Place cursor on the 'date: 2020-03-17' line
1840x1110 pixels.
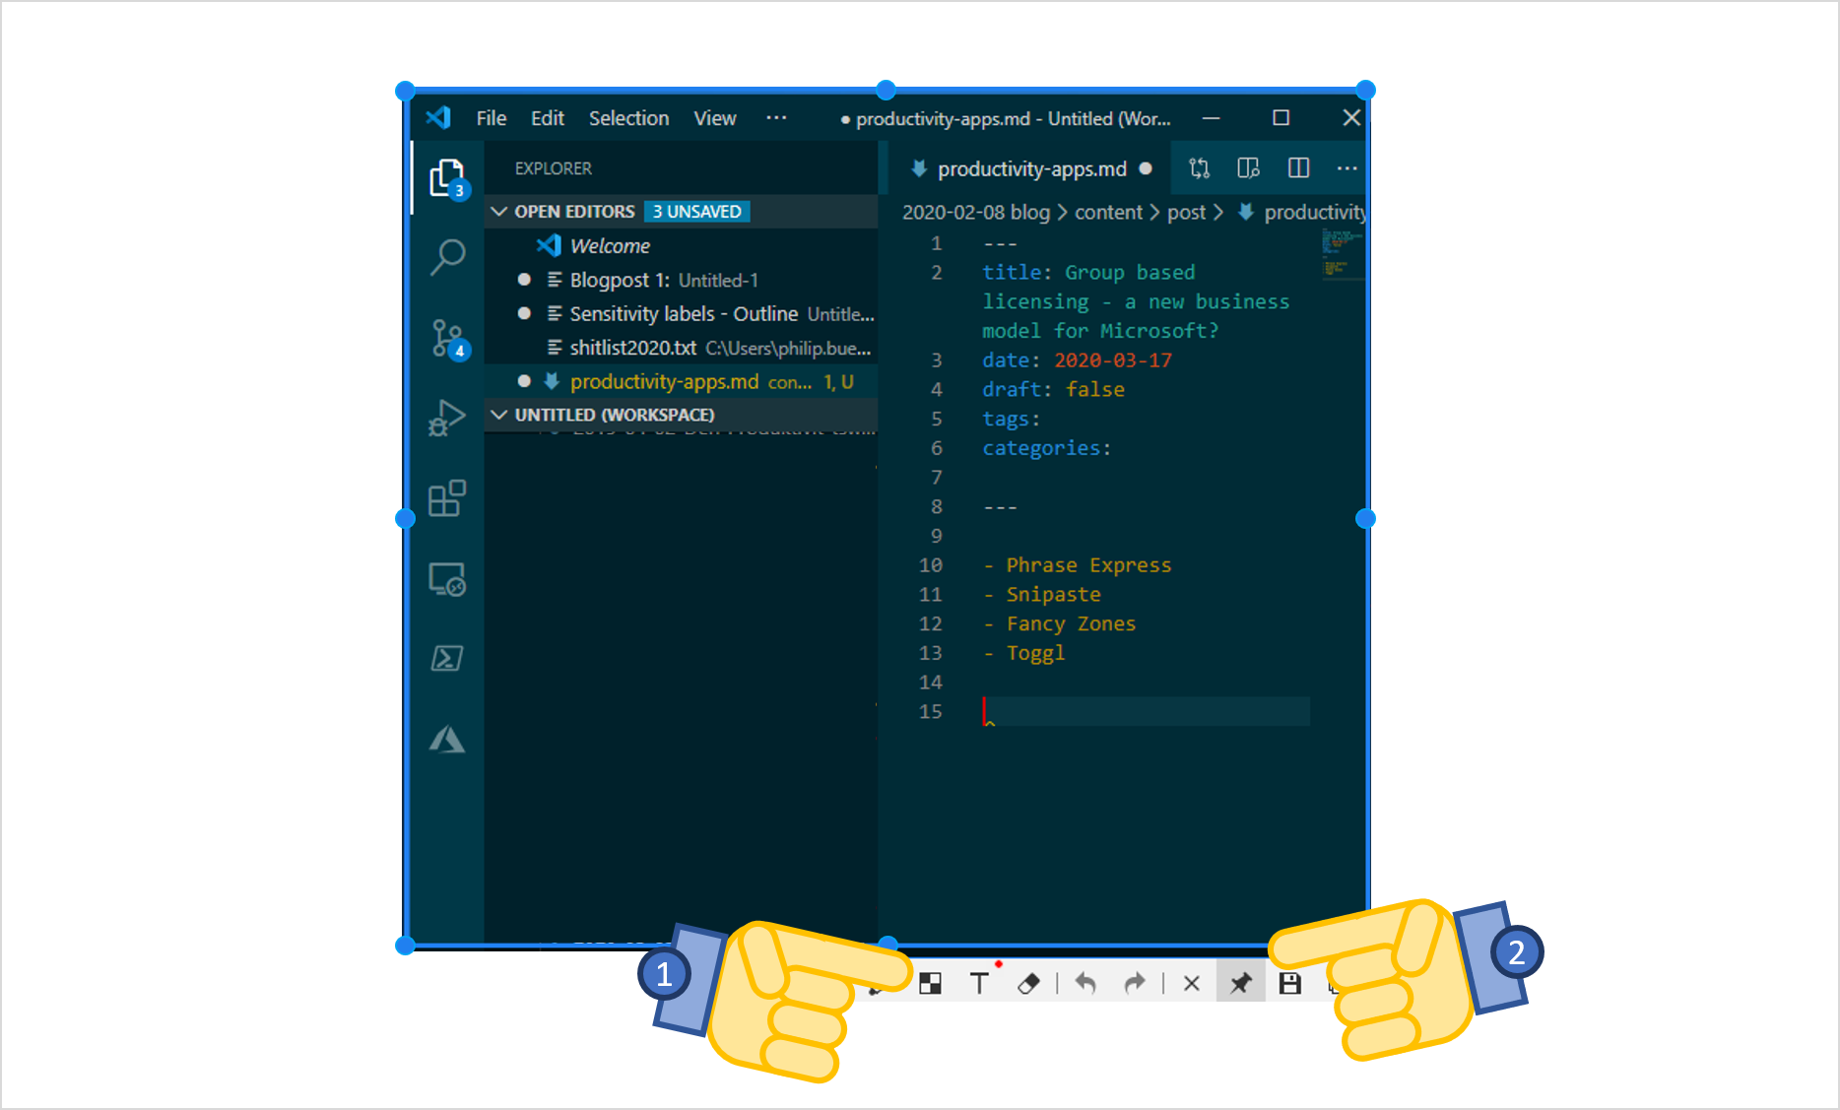click(1077, 360)
